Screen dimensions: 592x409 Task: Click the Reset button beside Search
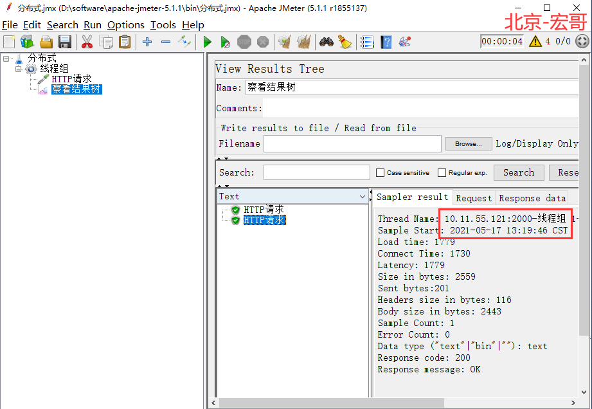(x=564, y=172)
